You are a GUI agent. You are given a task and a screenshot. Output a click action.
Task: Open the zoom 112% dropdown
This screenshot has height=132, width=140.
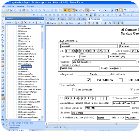point(99,10)
